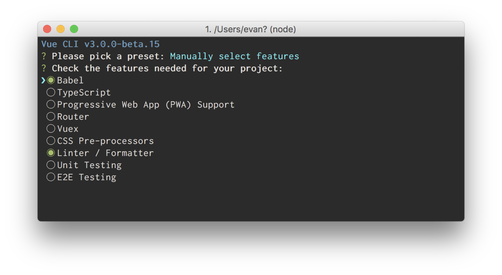This screenshot has width=502, height=275.
Task: Enable Progressive Web App (PWA) Support circle
Action: 51,105
